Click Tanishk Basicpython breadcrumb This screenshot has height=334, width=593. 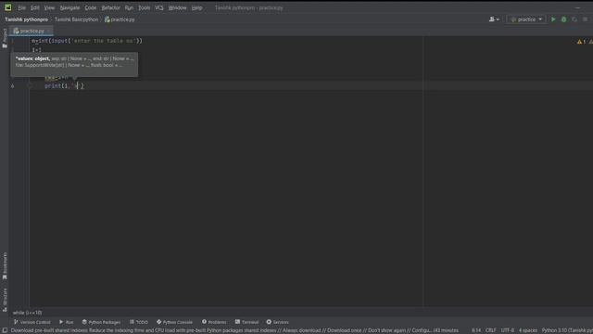[x=76, y=19]
